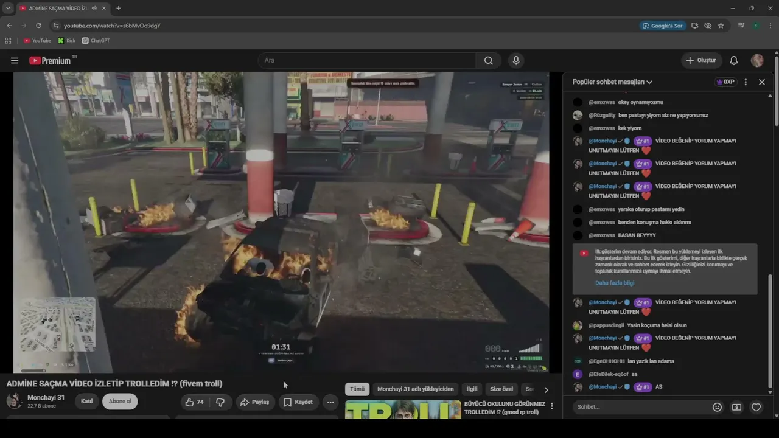
Task: Click @EgeOHHOHH username in chat
Action: 606,361
